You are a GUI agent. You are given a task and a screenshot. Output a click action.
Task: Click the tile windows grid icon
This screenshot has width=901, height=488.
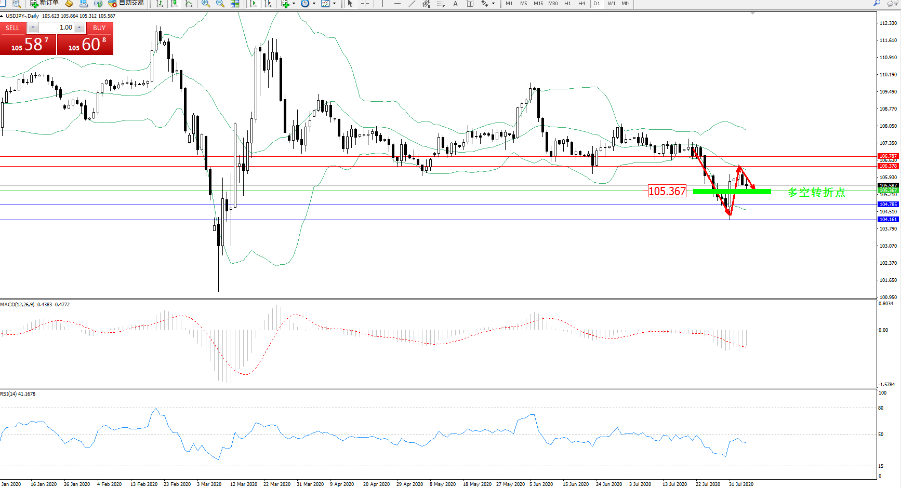coord(235,3)
